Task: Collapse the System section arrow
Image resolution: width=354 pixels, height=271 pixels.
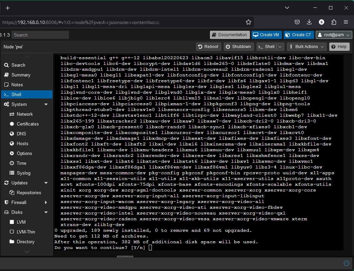Action: click(46, 104)
